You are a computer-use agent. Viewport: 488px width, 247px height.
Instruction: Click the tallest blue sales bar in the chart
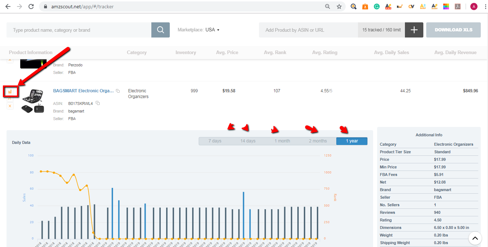(x=112, y=213)
